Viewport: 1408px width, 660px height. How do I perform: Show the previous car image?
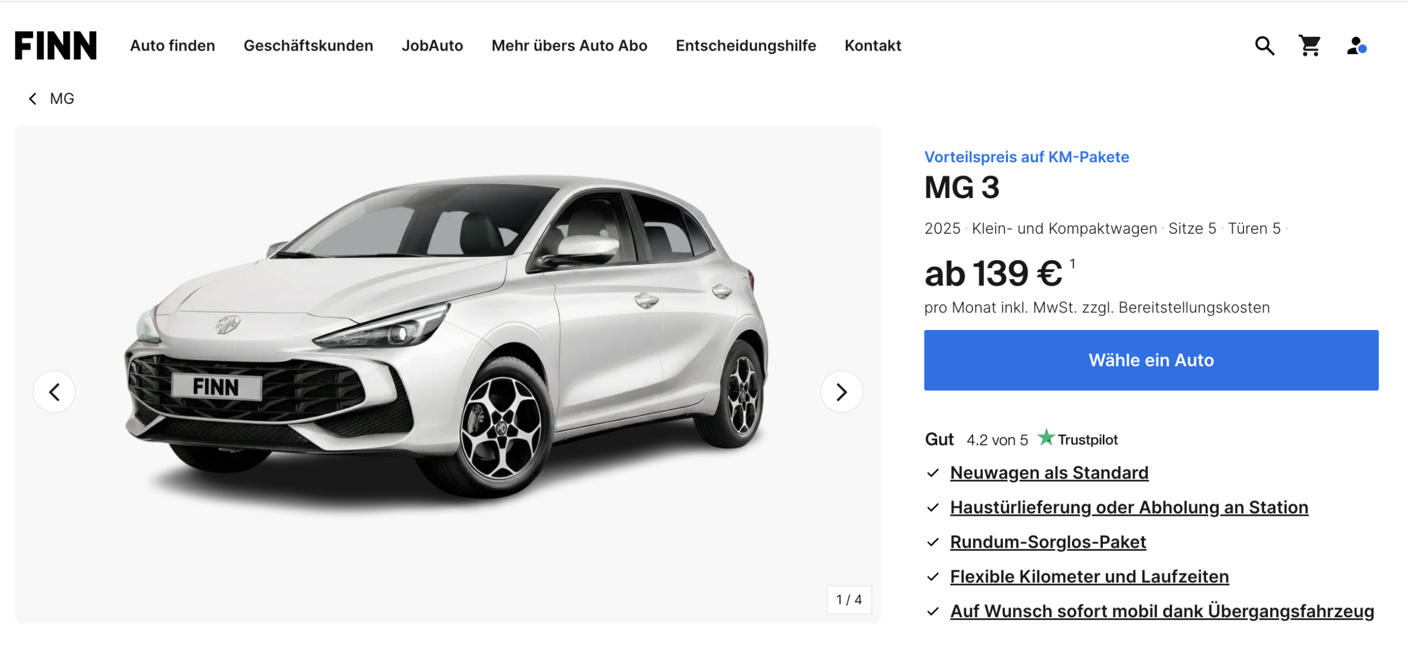point(54,392)
